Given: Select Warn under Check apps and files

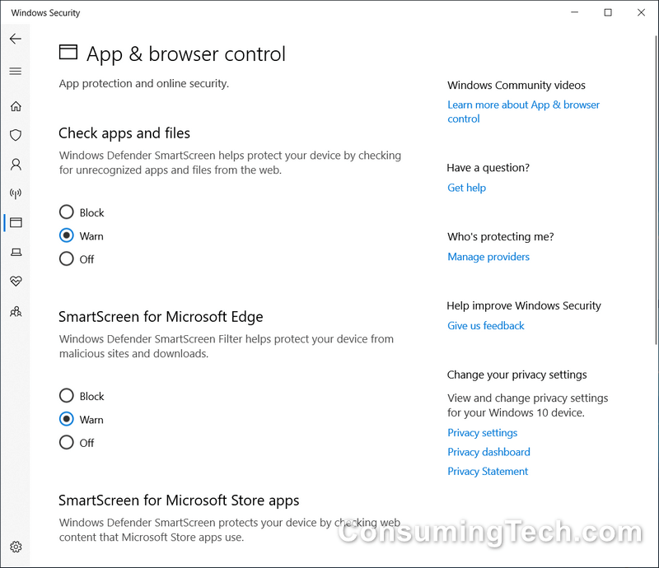Looking at the screenshot, I should (x=66, y=235).
